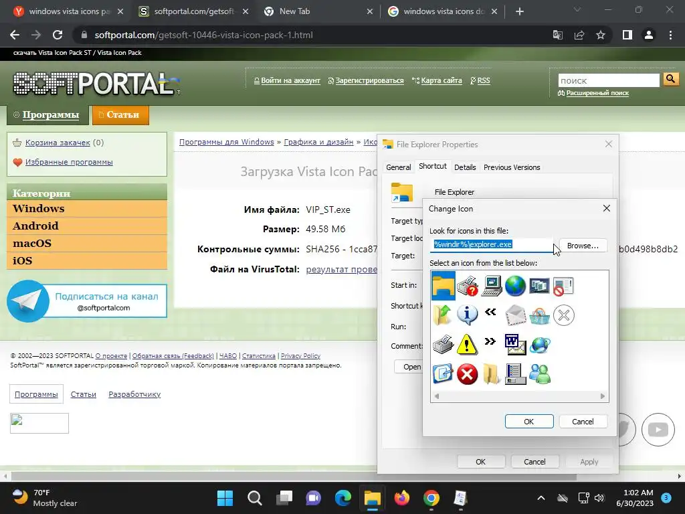Confirm Change Icon dialog with OK
Viewport: 685px width, 514px height.
coord(529,422)
